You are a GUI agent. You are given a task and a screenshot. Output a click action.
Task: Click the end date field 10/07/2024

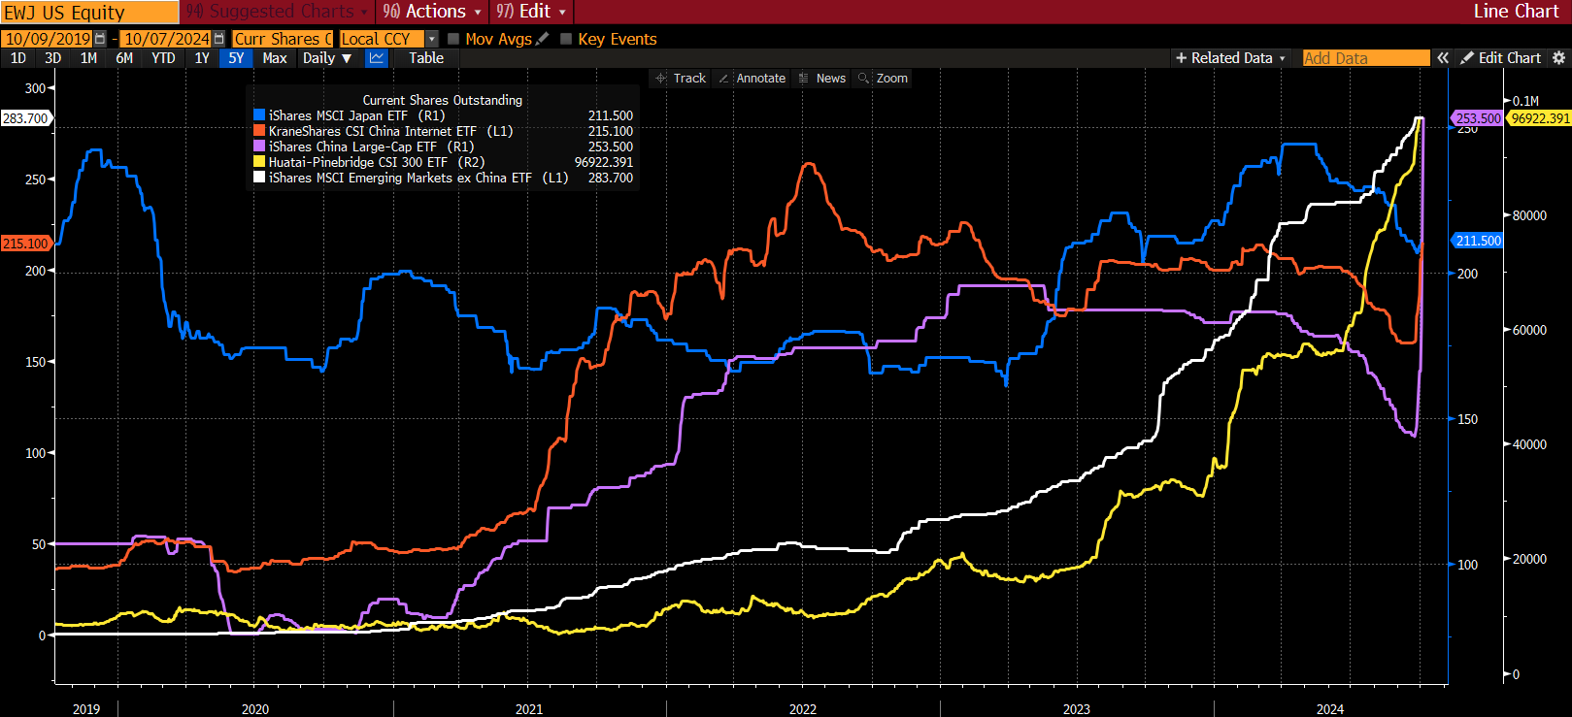[x=166, y=39]
